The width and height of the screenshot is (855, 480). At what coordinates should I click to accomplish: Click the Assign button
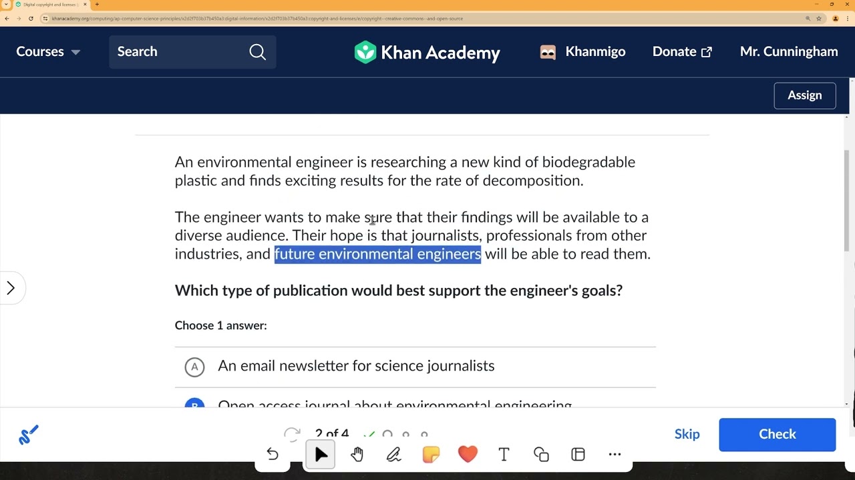point(805,95)
